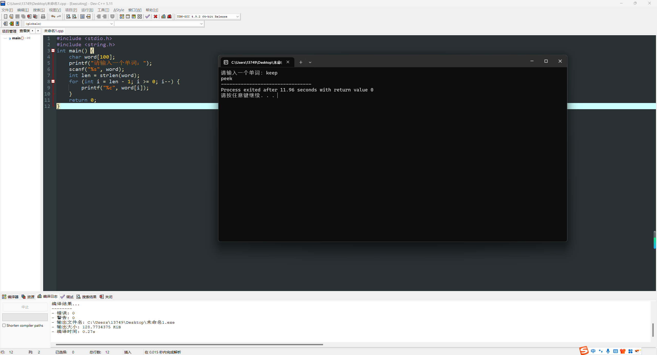The width and height of the screenshot is (657, 355).
Task: Add a new console tab with plus button
Action: pos(301,62)
